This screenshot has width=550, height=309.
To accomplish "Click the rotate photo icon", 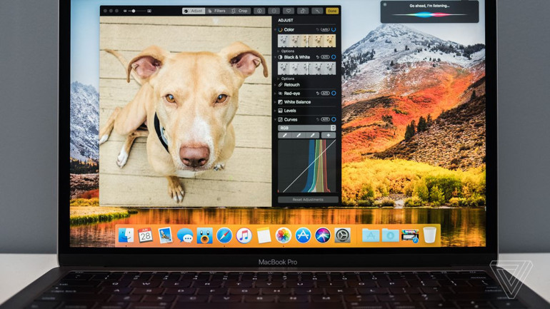I will coord(303,11).
